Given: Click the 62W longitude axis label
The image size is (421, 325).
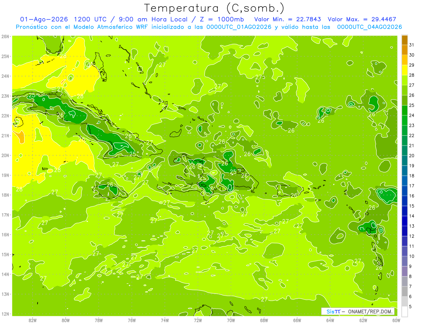Looking at the screenshot, I should click(x=363, y=320).
